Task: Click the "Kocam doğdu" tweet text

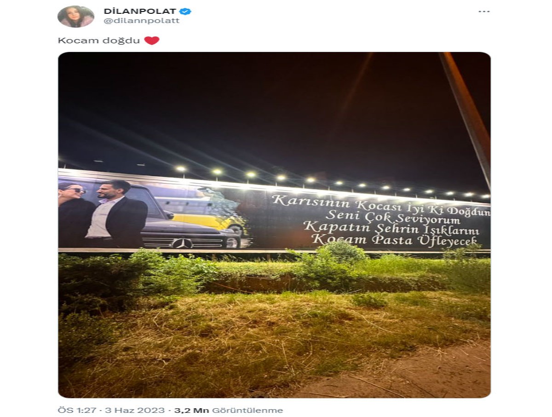Action: coord(98,41)
